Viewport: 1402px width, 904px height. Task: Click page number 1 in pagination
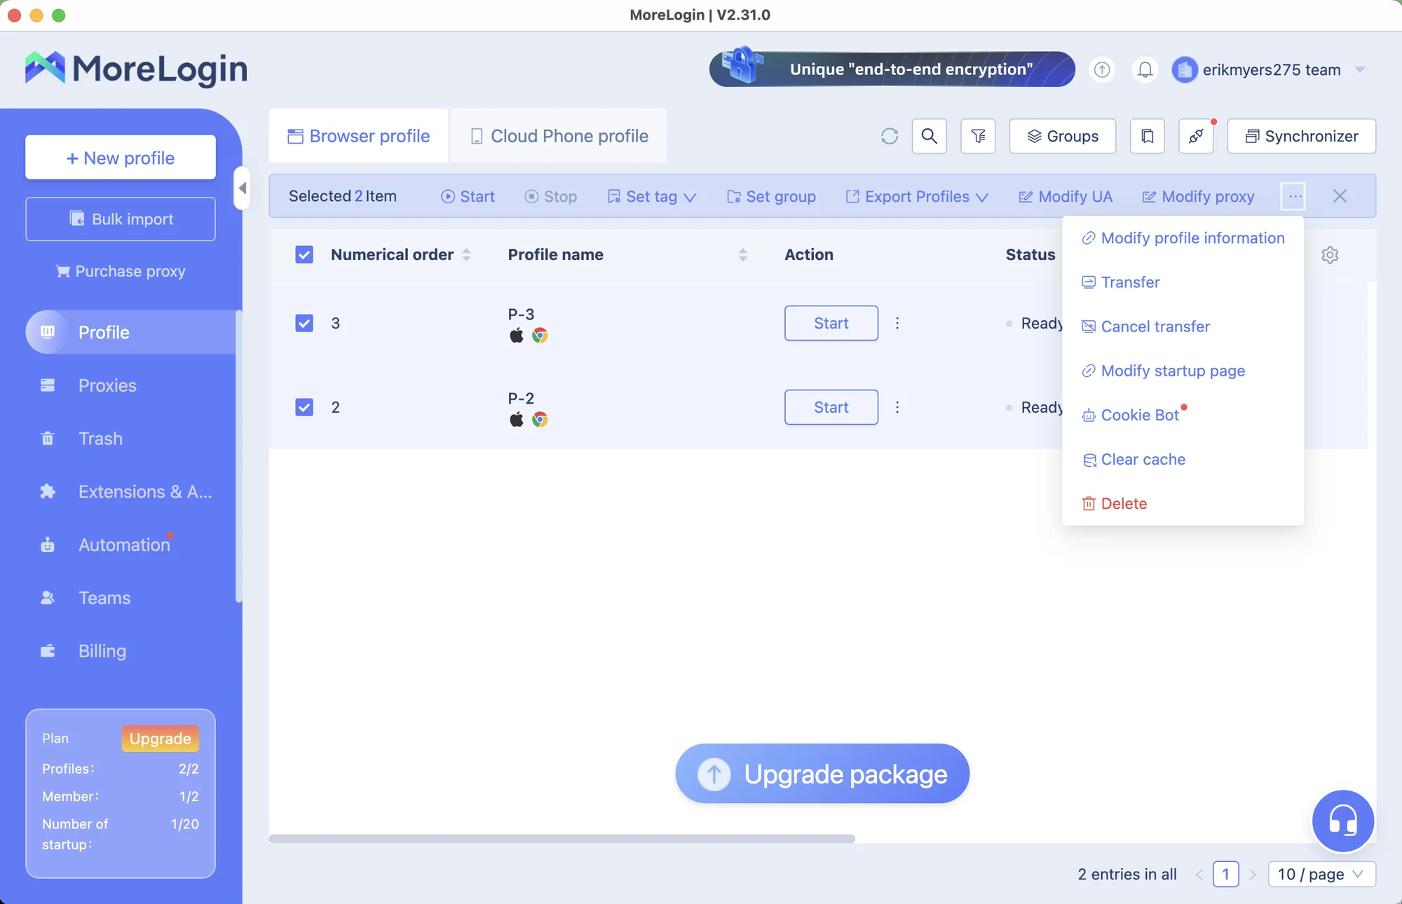tap(1225, 874)
